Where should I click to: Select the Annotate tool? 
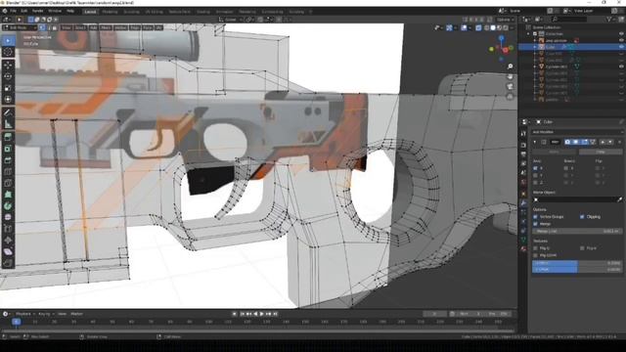[8, 112]
